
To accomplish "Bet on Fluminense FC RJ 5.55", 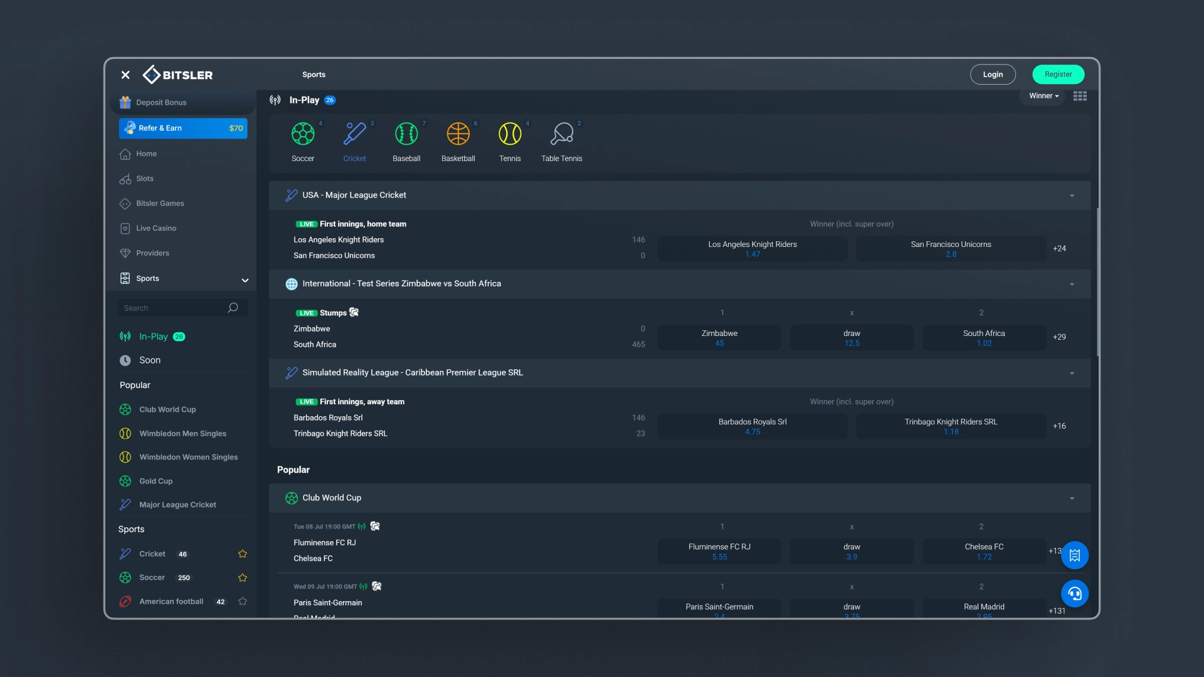I will [719, 552].
